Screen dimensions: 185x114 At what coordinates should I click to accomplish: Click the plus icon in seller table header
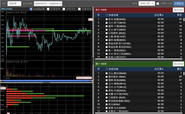coord(107,69)
